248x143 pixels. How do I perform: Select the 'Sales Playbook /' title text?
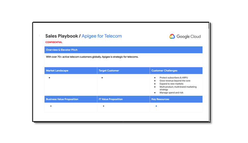[63, 36]
